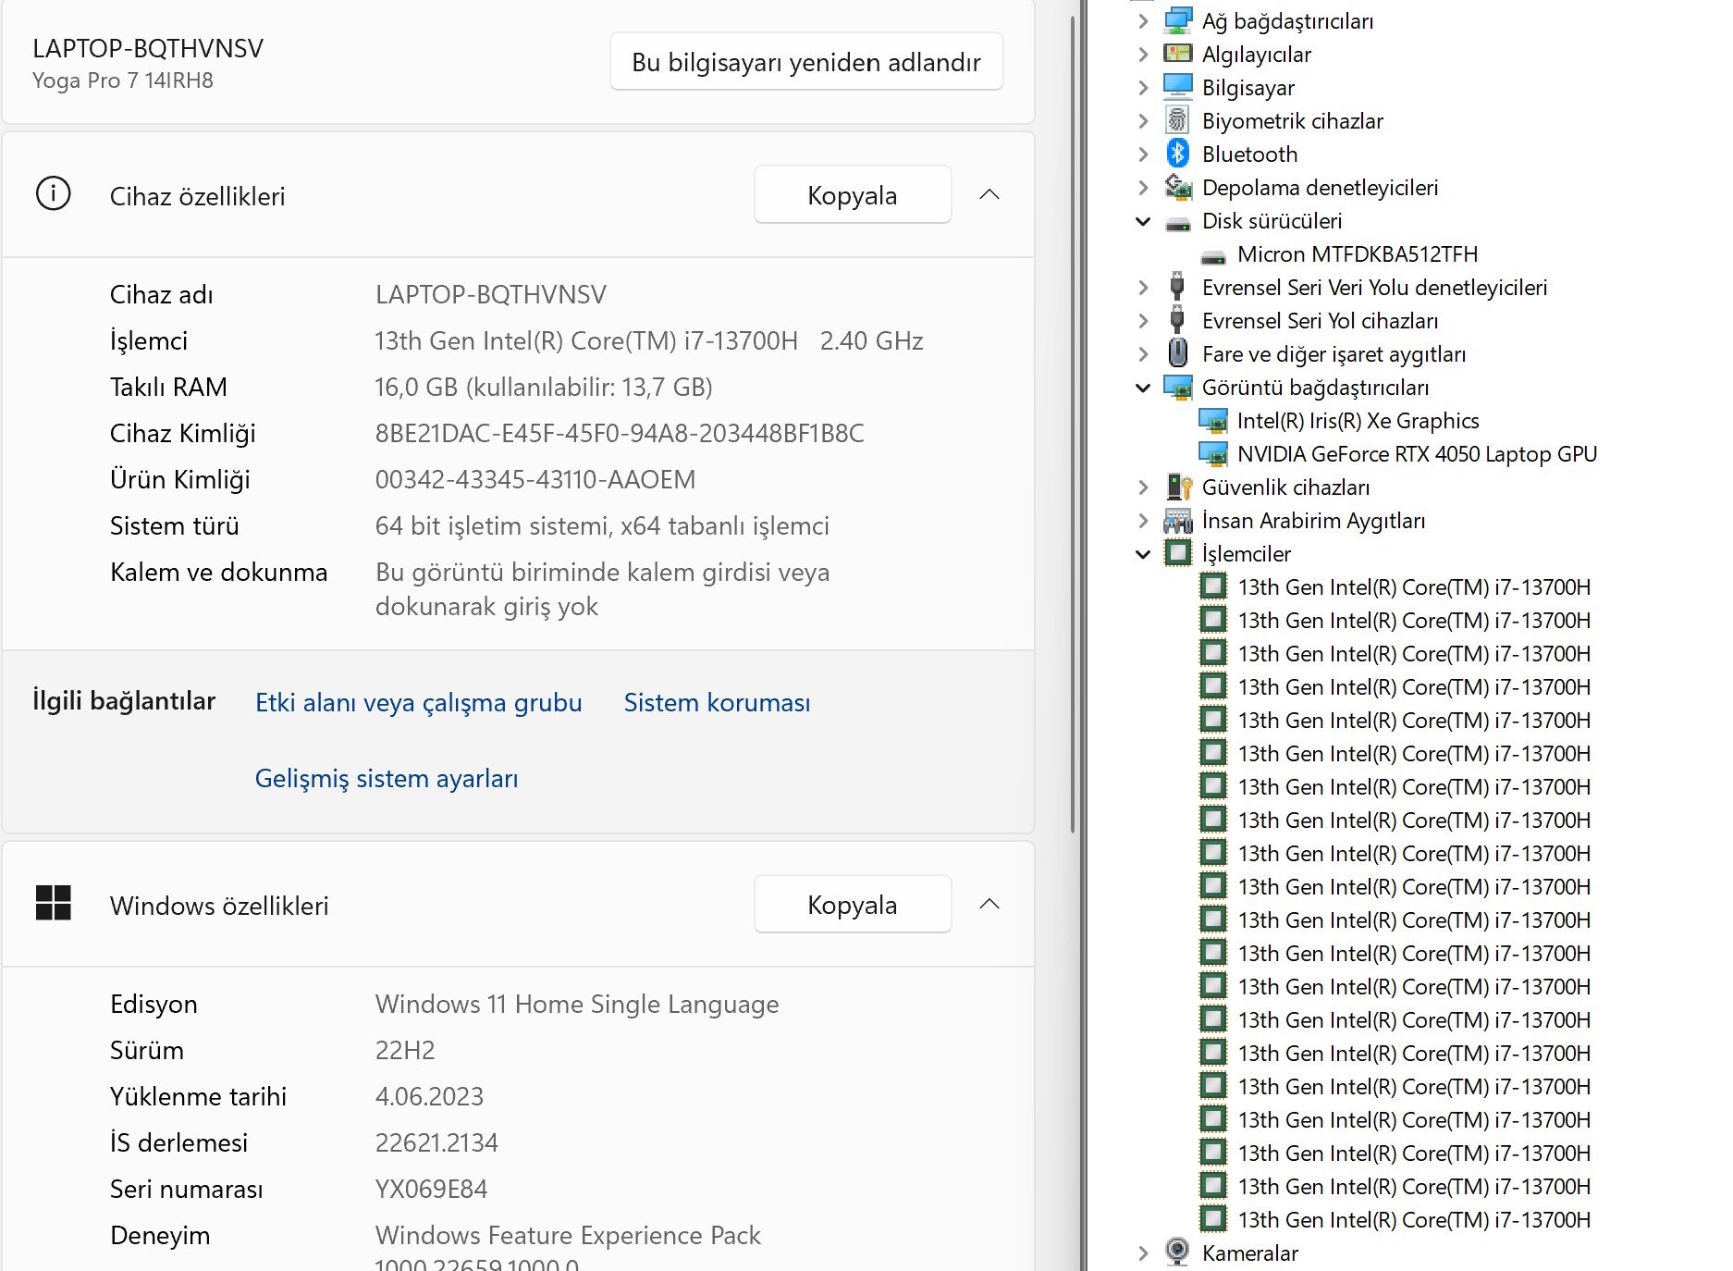
Task: Select the Depolama denetleyicileri tree item
Action: click(1321, 188)
